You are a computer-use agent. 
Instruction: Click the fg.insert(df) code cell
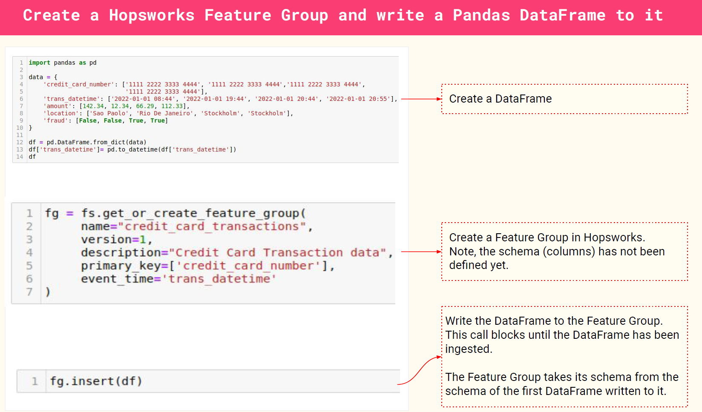click(208, 381)
